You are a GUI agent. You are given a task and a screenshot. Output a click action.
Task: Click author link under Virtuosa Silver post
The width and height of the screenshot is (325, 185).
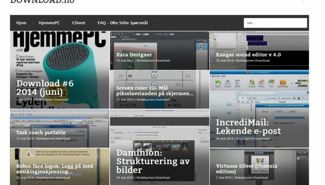pos(251,178)
